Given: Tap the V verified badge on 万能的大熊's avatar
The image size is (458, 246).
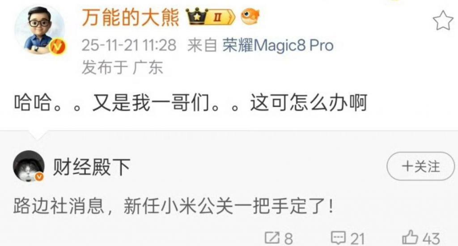Looking at the screenshot, I should pos(57,47).
